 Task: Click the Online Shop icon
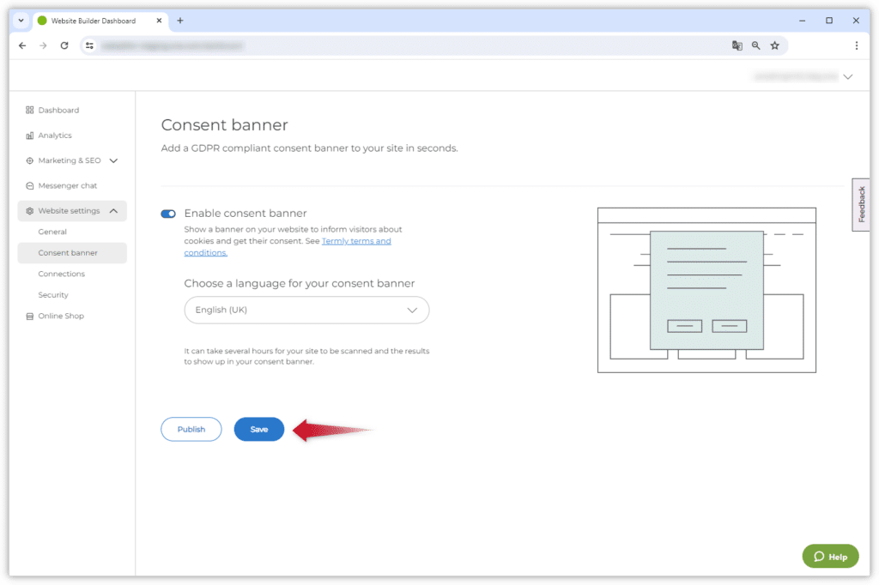pyautogui.click(x=30, y=317)
